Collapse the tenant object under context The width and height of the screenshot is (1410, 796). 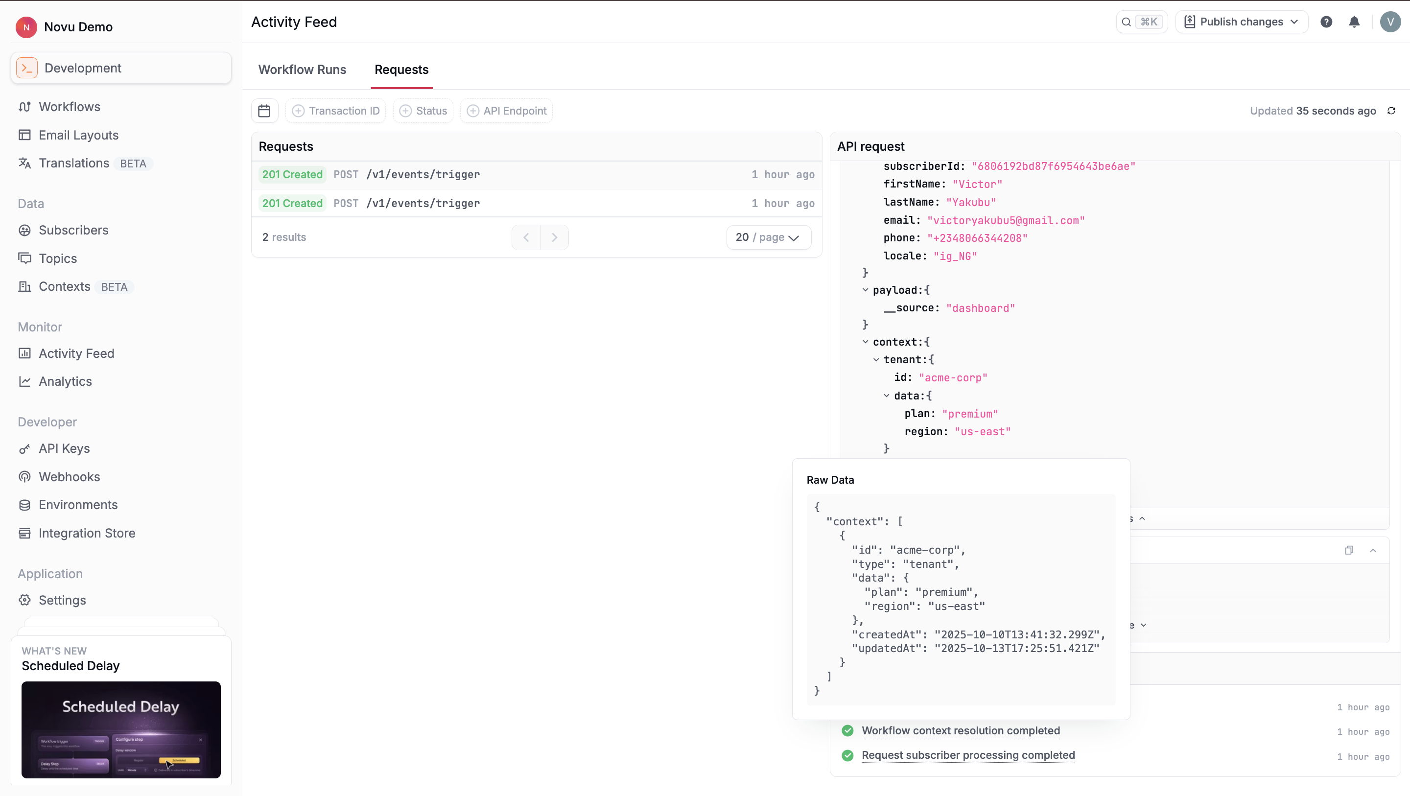pyautogui.click(x=876, y=360)
